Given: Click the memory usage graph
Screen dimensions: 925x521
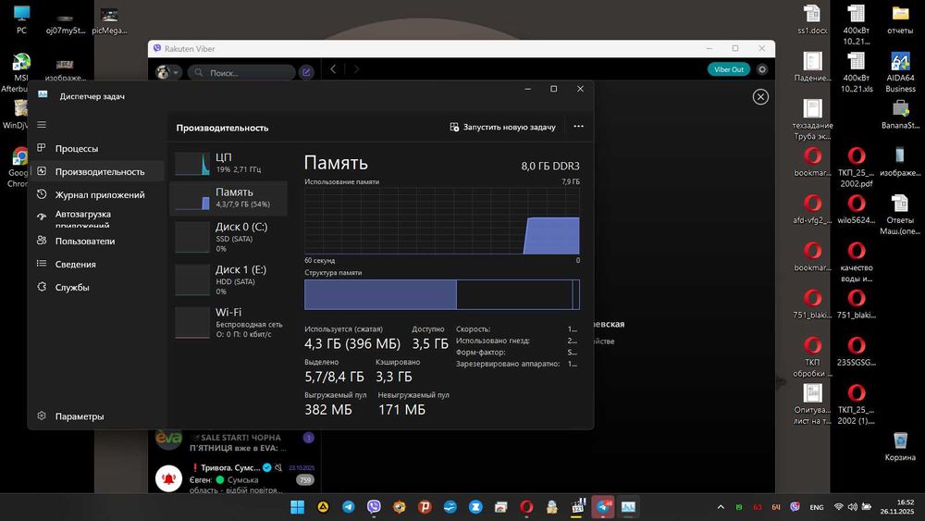Looking at the screenshot, I should point(442,220).
